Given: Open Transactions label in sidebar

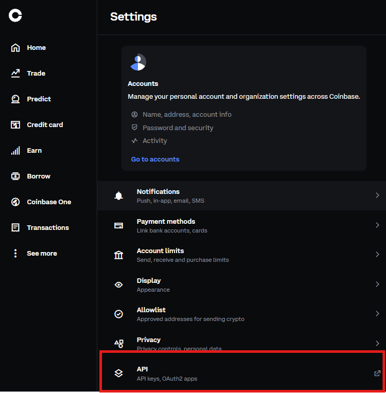Looking at the screenshot, I should pos(48,227).
